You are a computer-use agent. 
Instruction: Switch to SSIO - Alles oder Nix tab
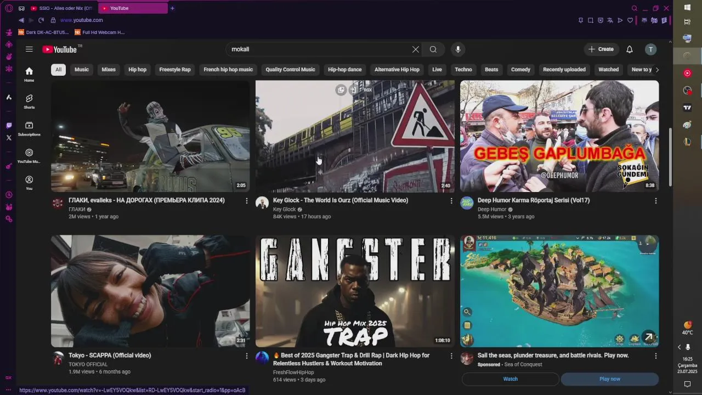click(x=61, y=8)
